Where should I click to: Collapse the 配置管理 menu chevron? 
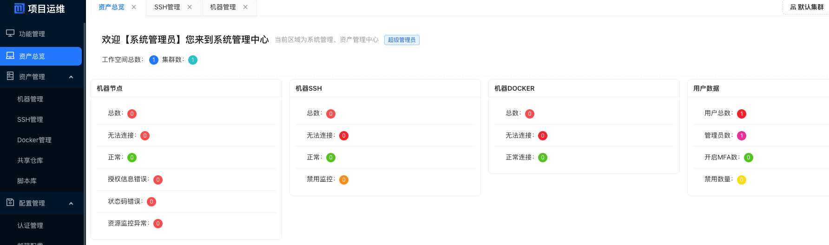(x=71, y=203)
